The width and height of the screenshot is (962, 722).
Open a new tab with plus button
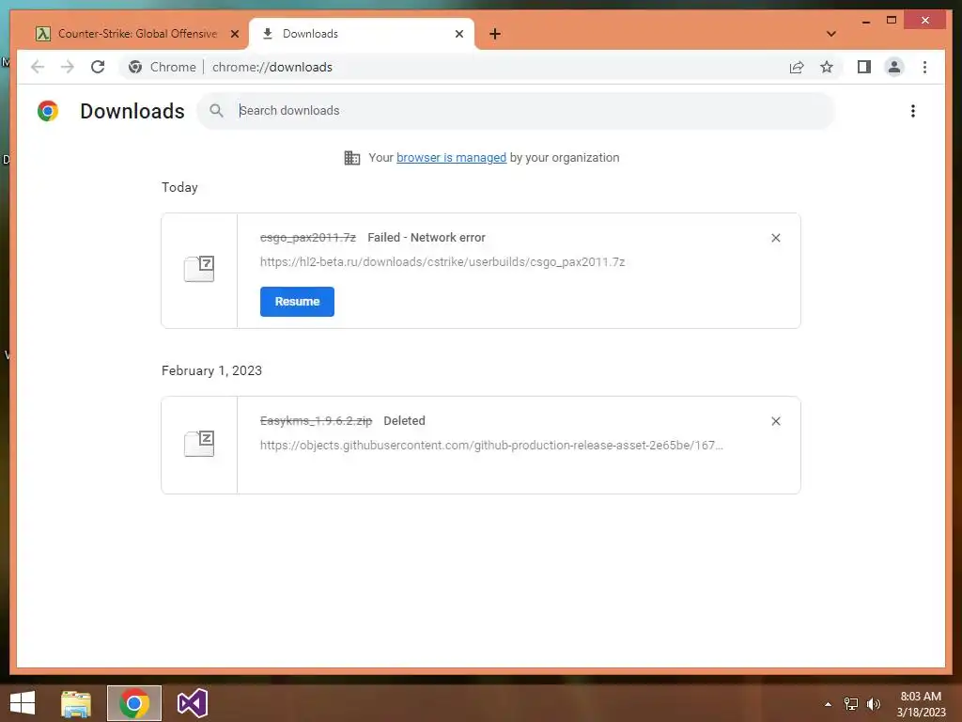495,34
